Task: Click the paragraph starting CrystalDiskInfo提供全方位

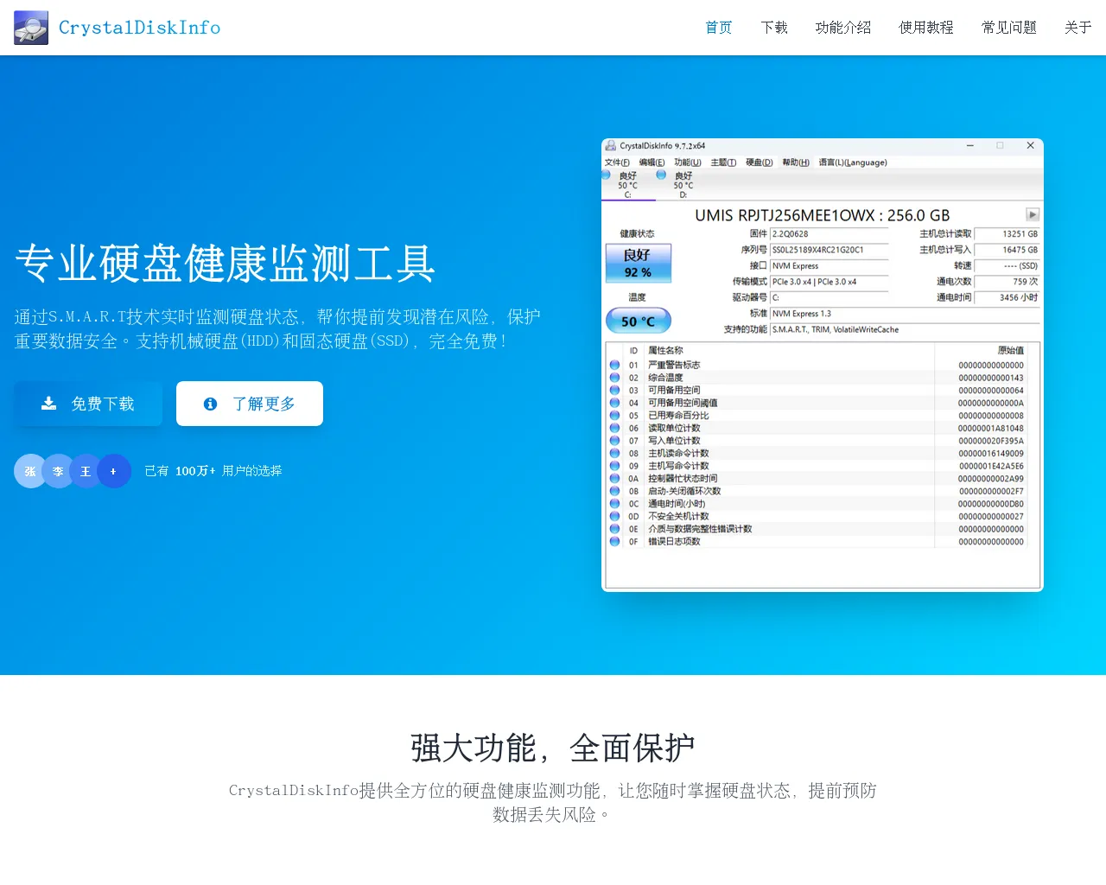Action: pyautogui.click(x=553, y=803)
